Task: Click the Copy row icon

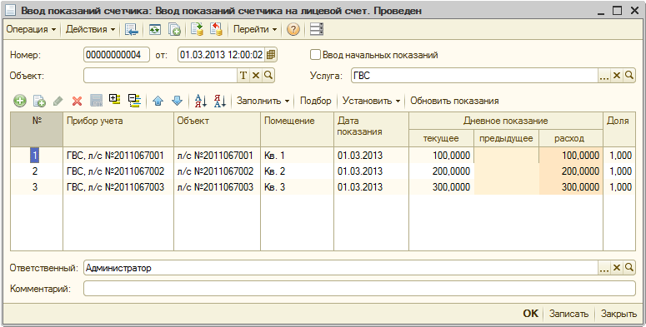Action: (x=39, y=101)
